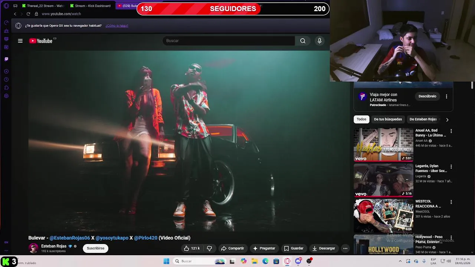The image size is (475, 267).
Task: Open the sidebar player icon
Action: (x=6, y=71)
